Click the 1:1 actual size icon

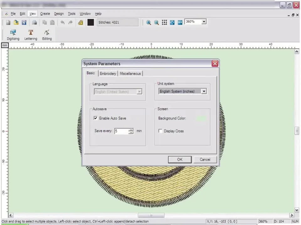180,22
